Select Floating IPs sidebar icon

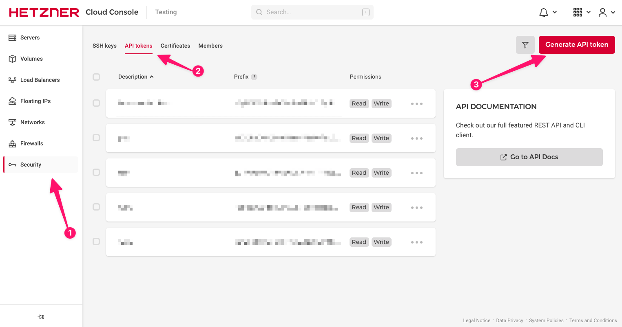click(x=12, y=101)
